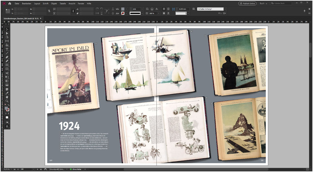
Task: Select the Eyedropper tool
Action: click(x=7, y=93)
